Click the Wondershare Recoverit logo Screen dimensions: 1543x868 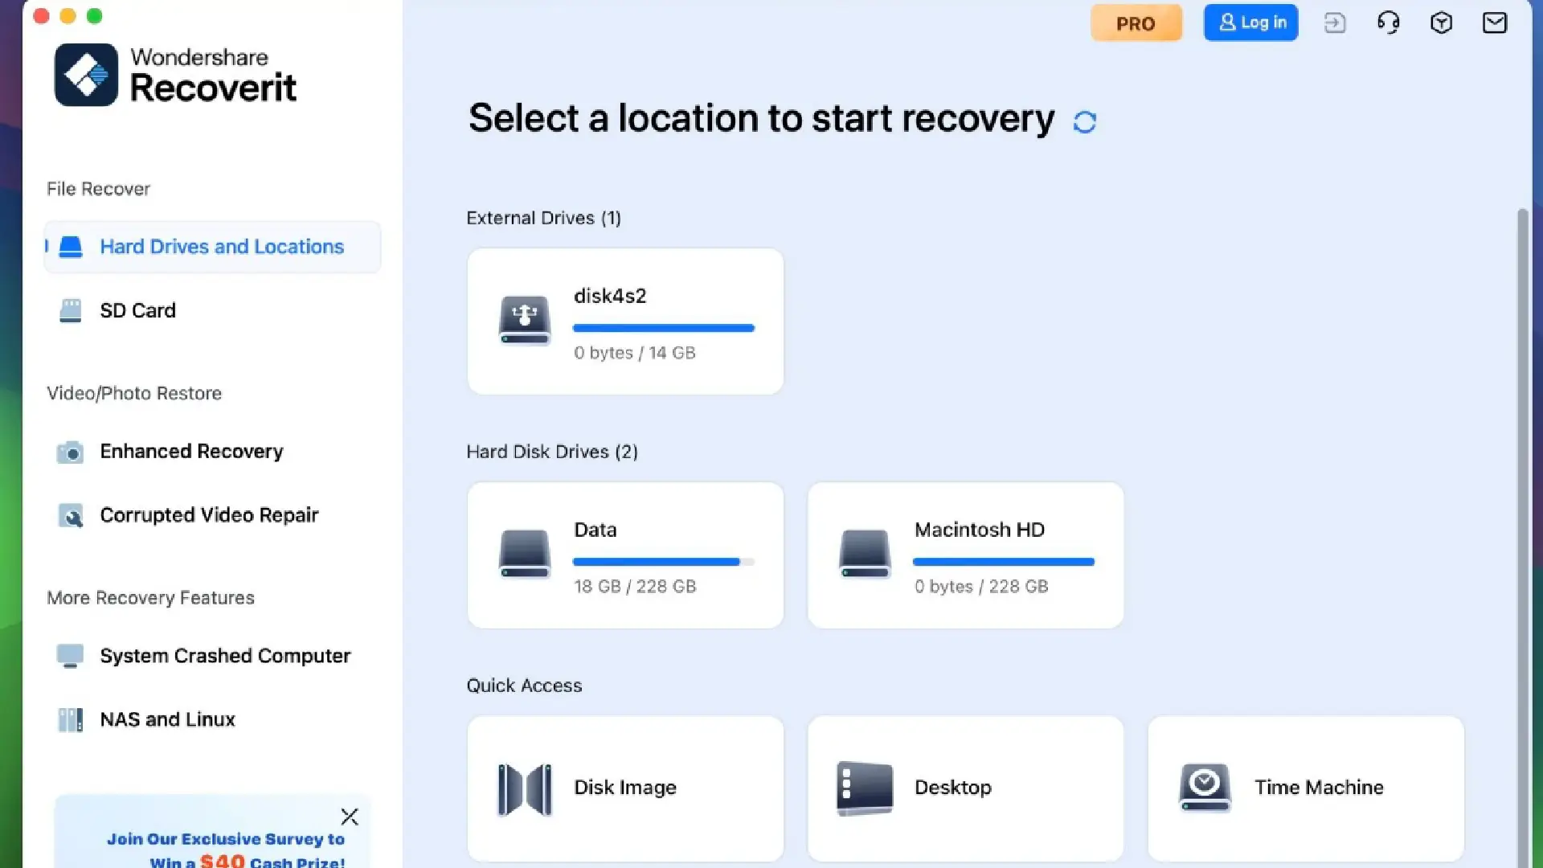point(174,75)
